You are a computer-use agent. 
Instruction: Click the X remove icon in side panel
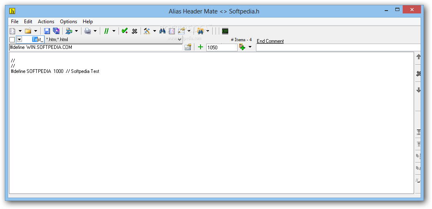pos(418,73)
